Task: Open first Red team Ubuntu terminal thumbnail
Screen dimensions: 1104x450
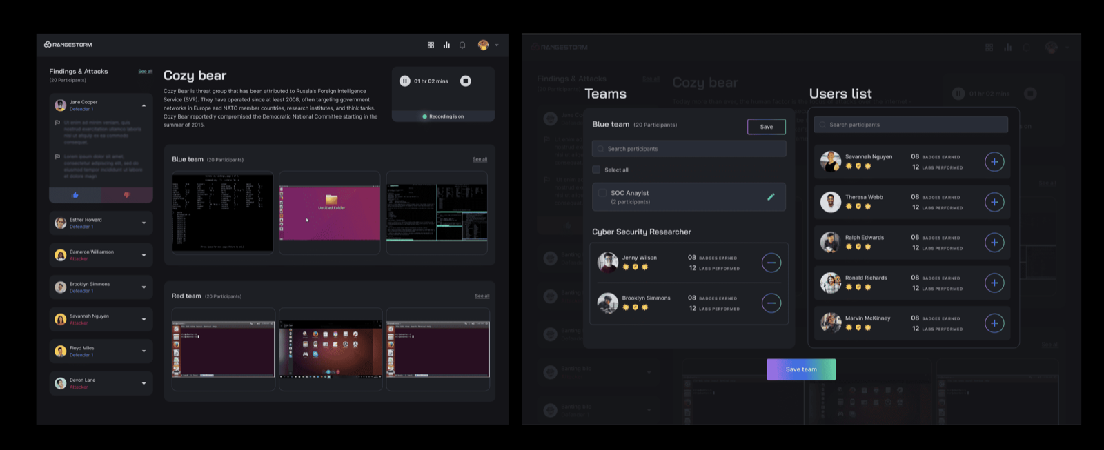Action: 223,349
